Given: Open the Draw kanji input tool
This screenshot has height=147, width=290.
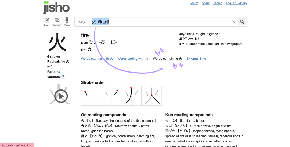Looking at the screenshot, I should tap(47, 22).
